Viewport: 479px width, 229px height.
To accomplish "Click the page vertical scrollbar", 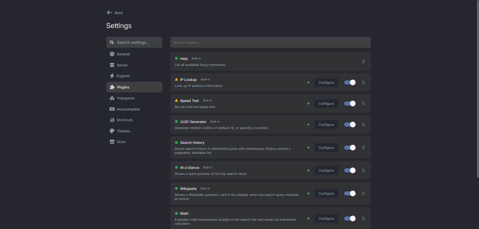I will (x=478, y=89).
